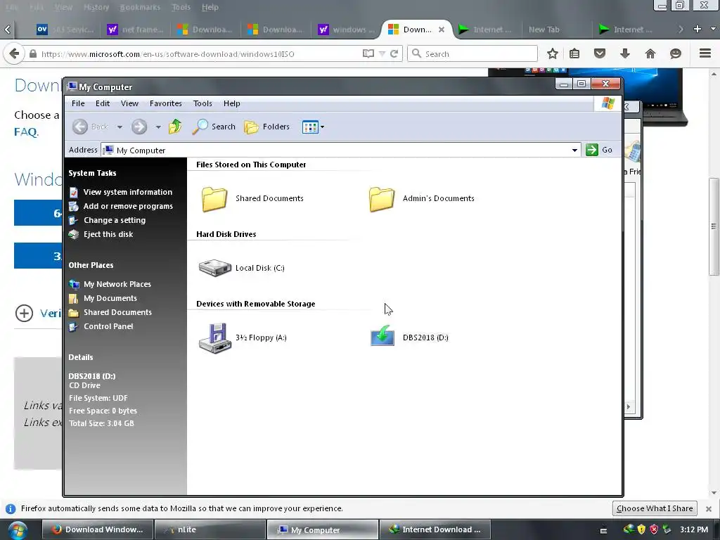The height and width of the screenshot is (540, 720).
Task: Click the green Go button
Action: [599, 150]
